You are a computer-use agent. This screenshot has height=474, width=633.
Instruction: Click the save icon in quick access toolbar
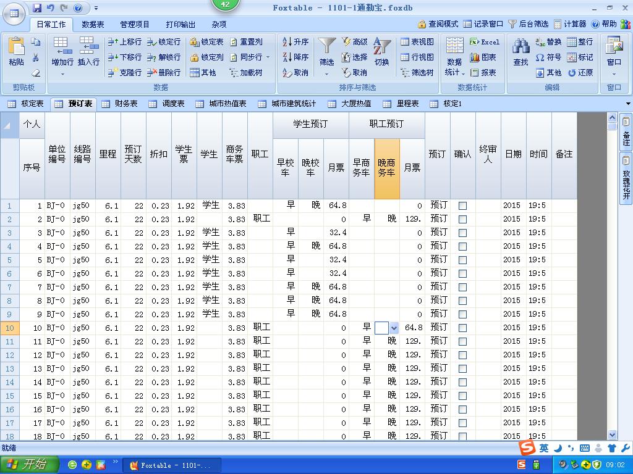tap(36, 7)
